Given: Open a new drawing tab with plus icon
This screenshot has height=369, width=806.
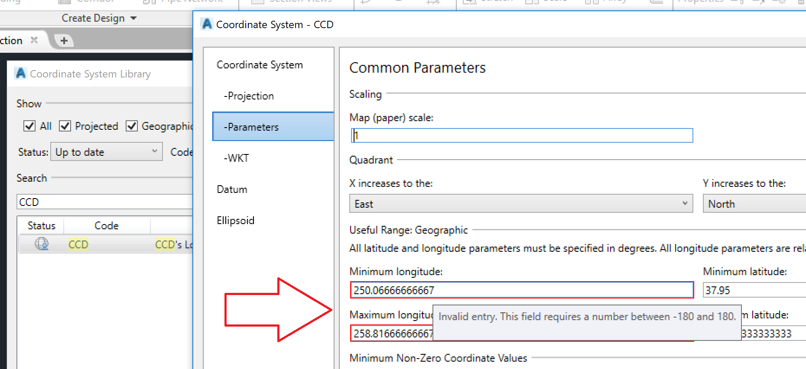Looking at the screenshot, I should point(64,41).
